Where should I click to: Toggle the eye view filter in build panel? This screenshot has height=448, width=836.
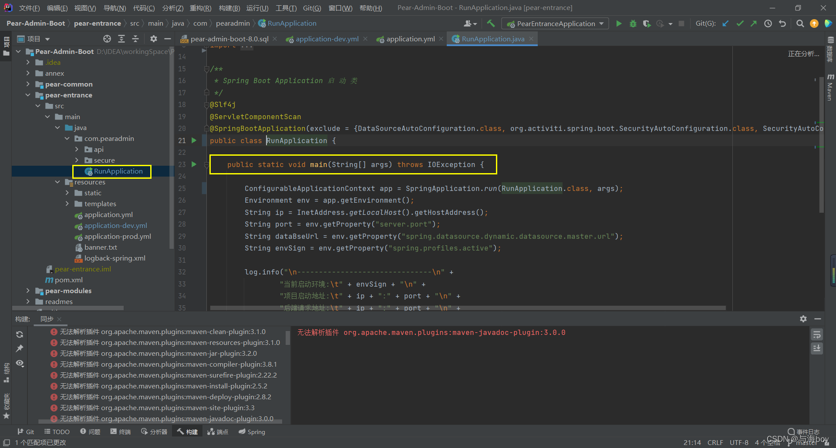pyautogui.click(x=20, y=363)
